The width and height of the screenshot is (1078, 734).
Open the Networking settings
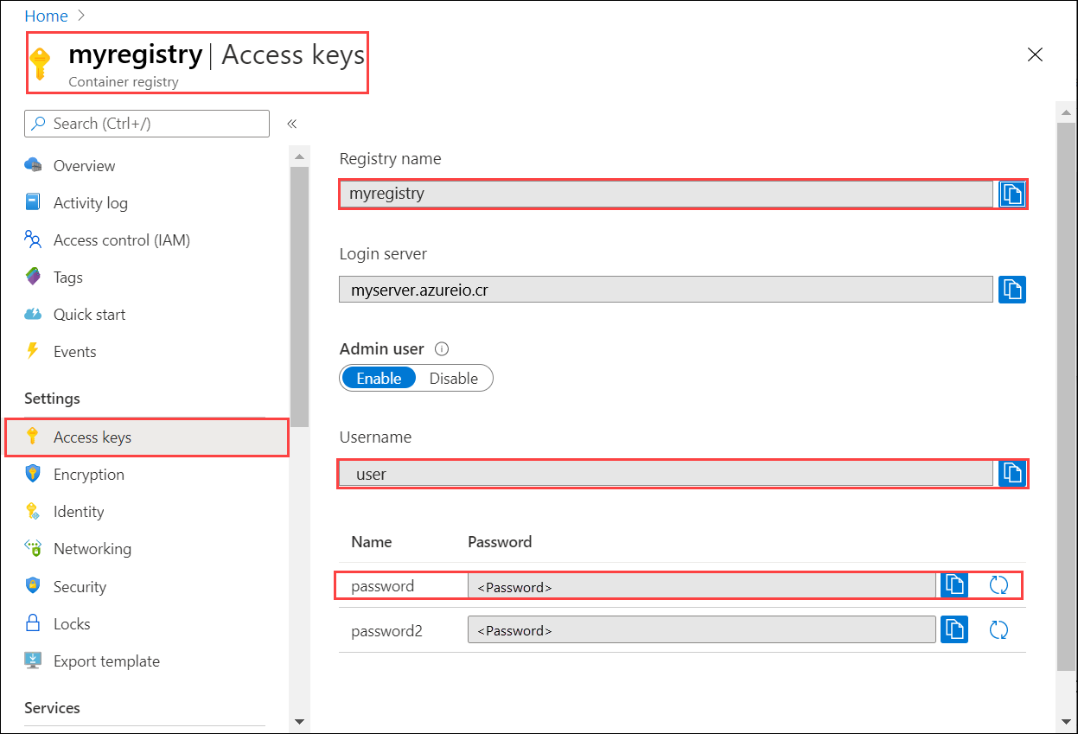click(x=92, y=548)
